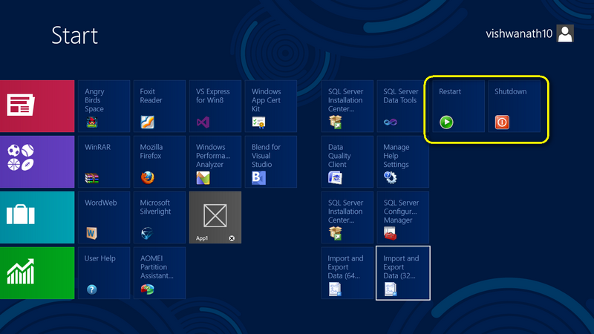Open first SQL Server Installation Center icon

(x=336, y=122)
